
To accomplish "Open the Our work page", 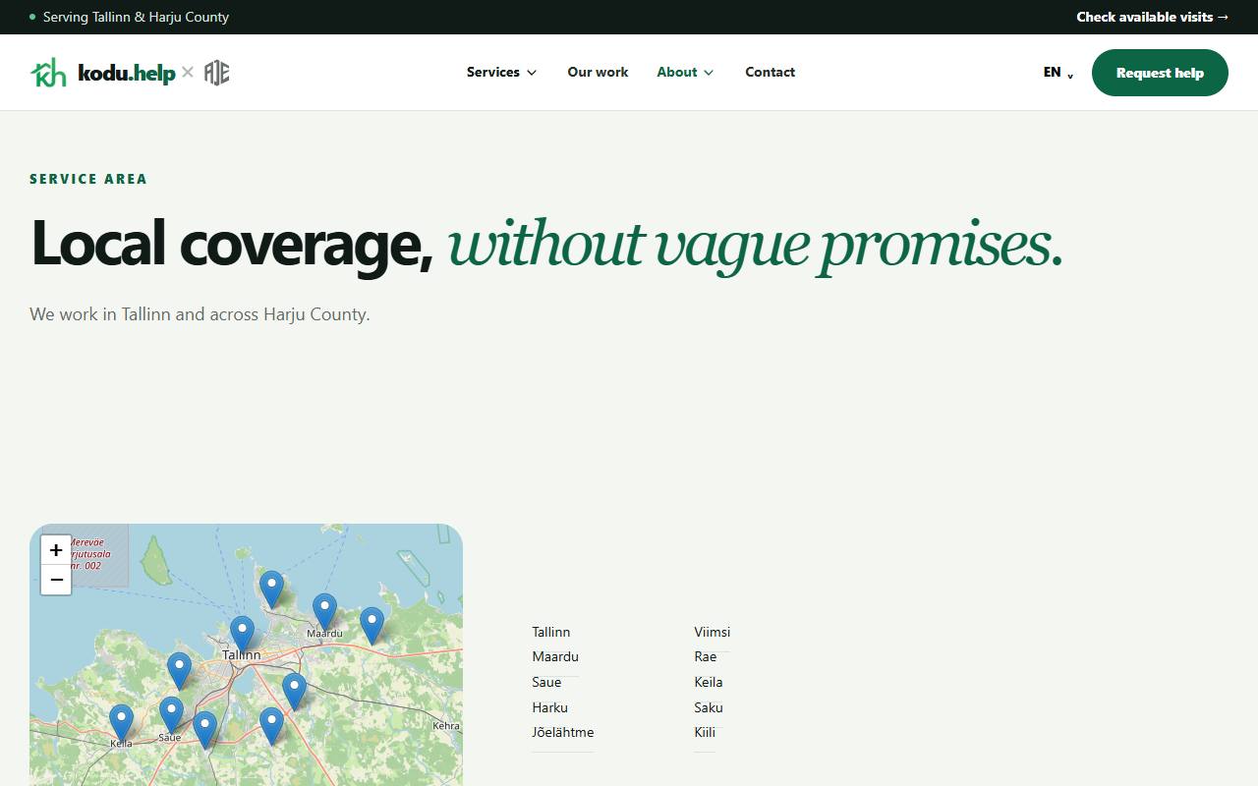I will click(x=598, y=72).
